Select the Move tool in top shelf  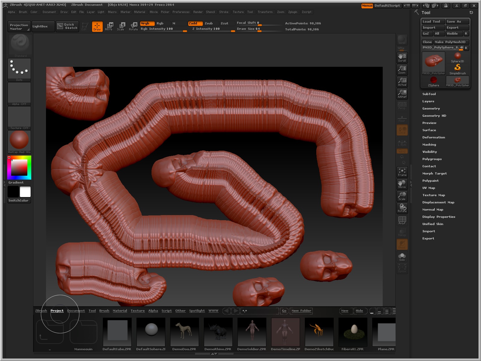[x=109, y=26]
